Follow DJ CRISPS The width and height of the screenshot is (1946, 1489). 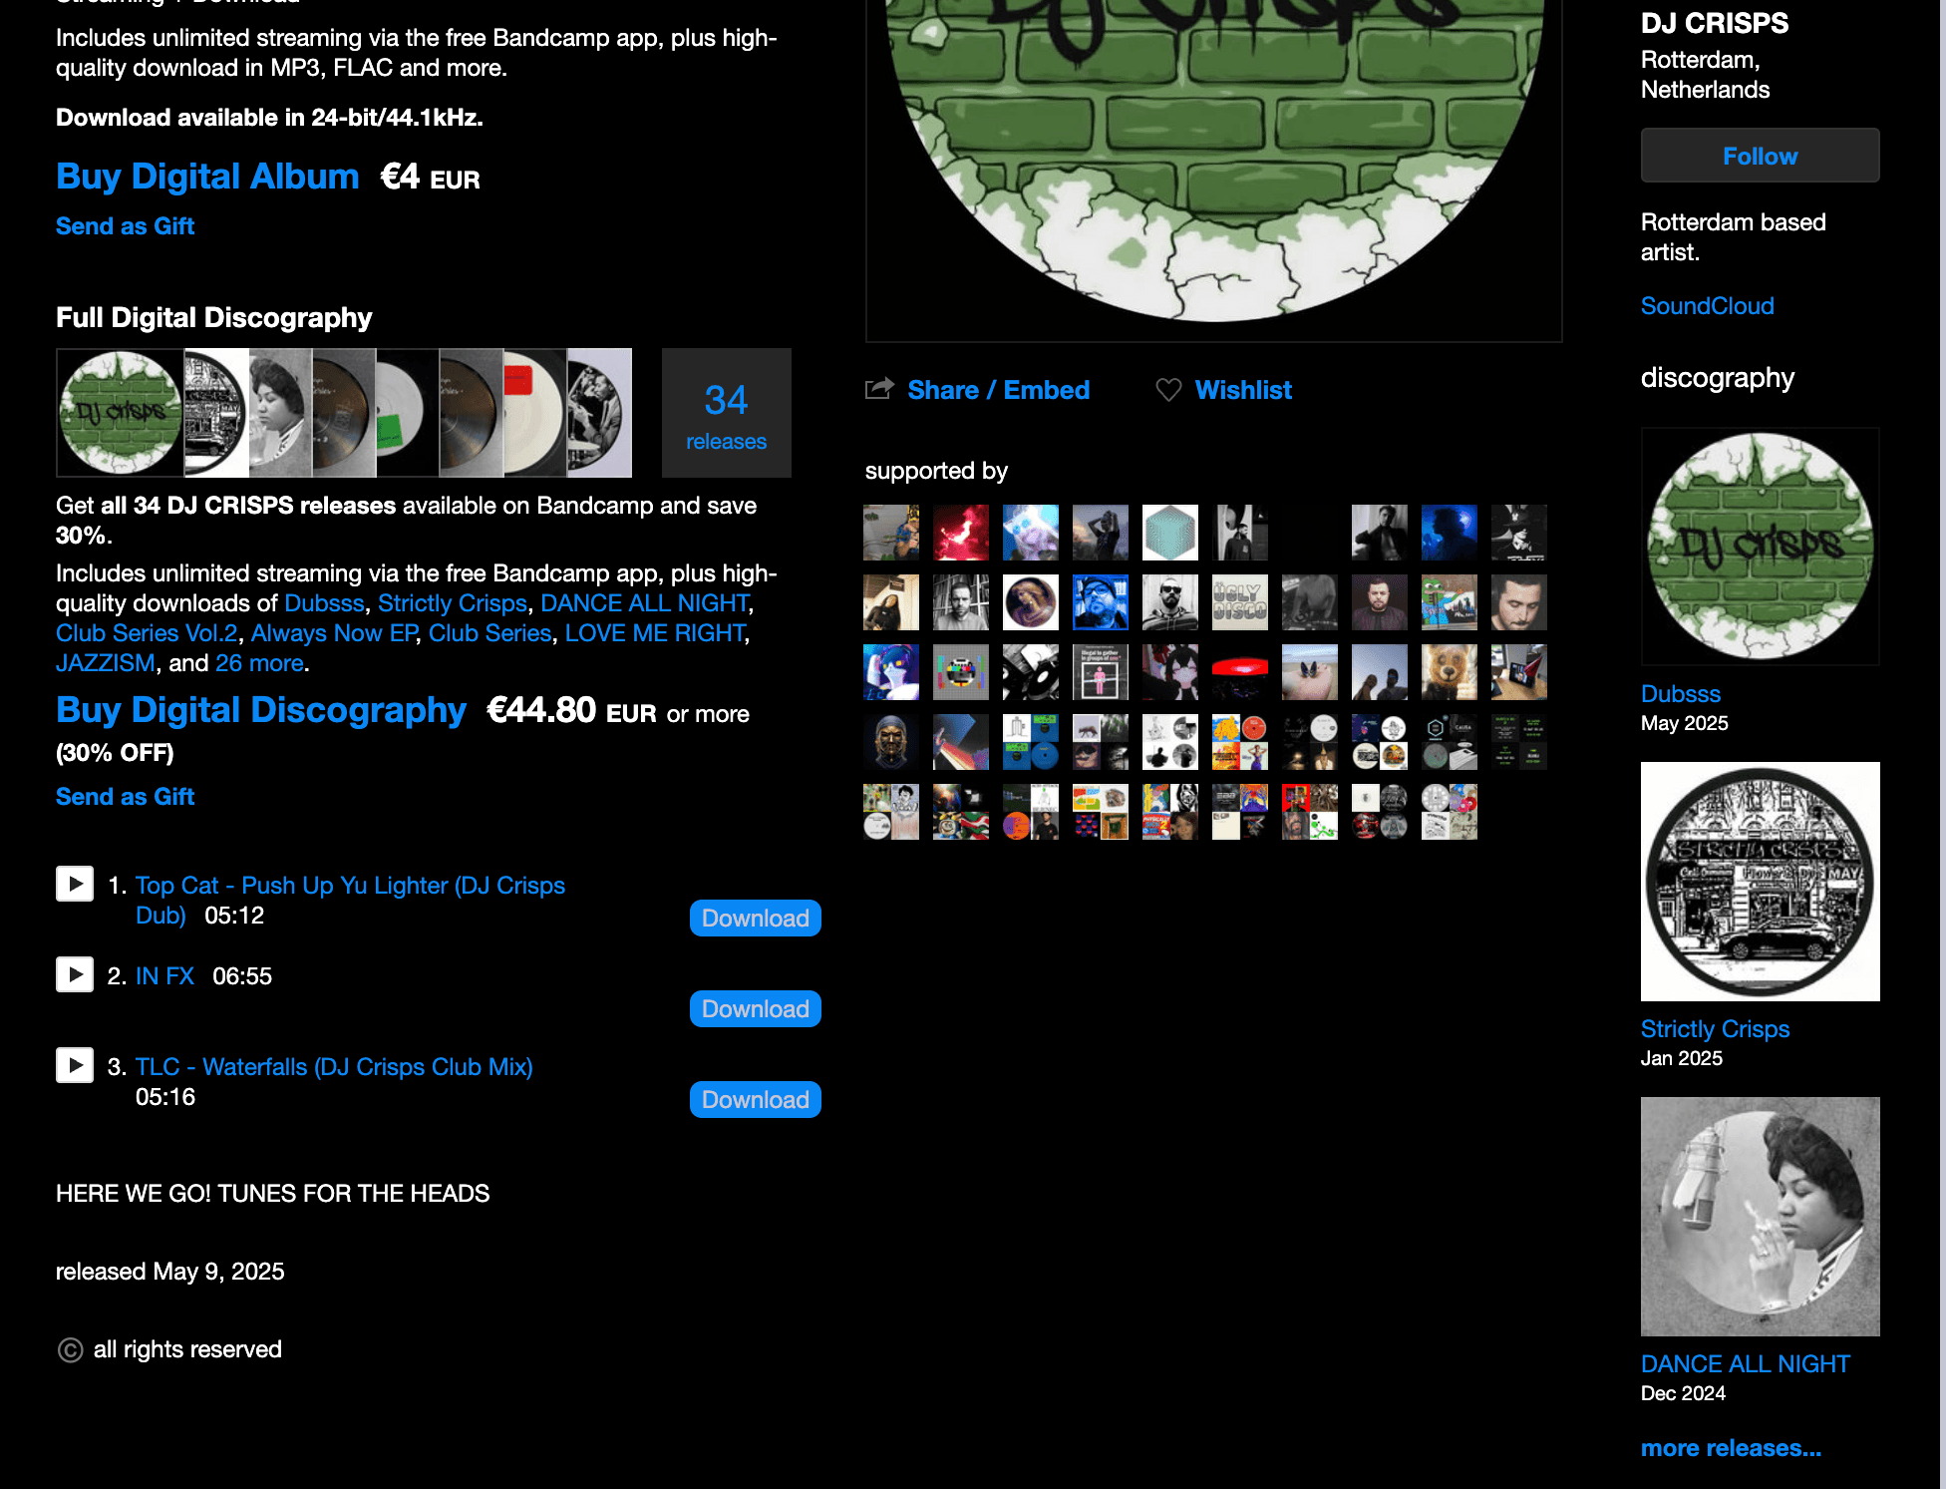[1759, 155]
